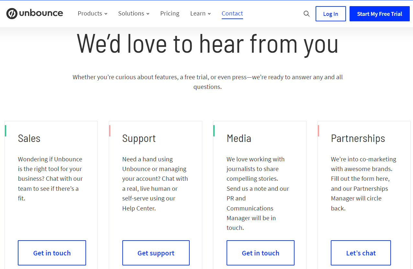
Task: Click the Log In button
Action: point(330,14)
